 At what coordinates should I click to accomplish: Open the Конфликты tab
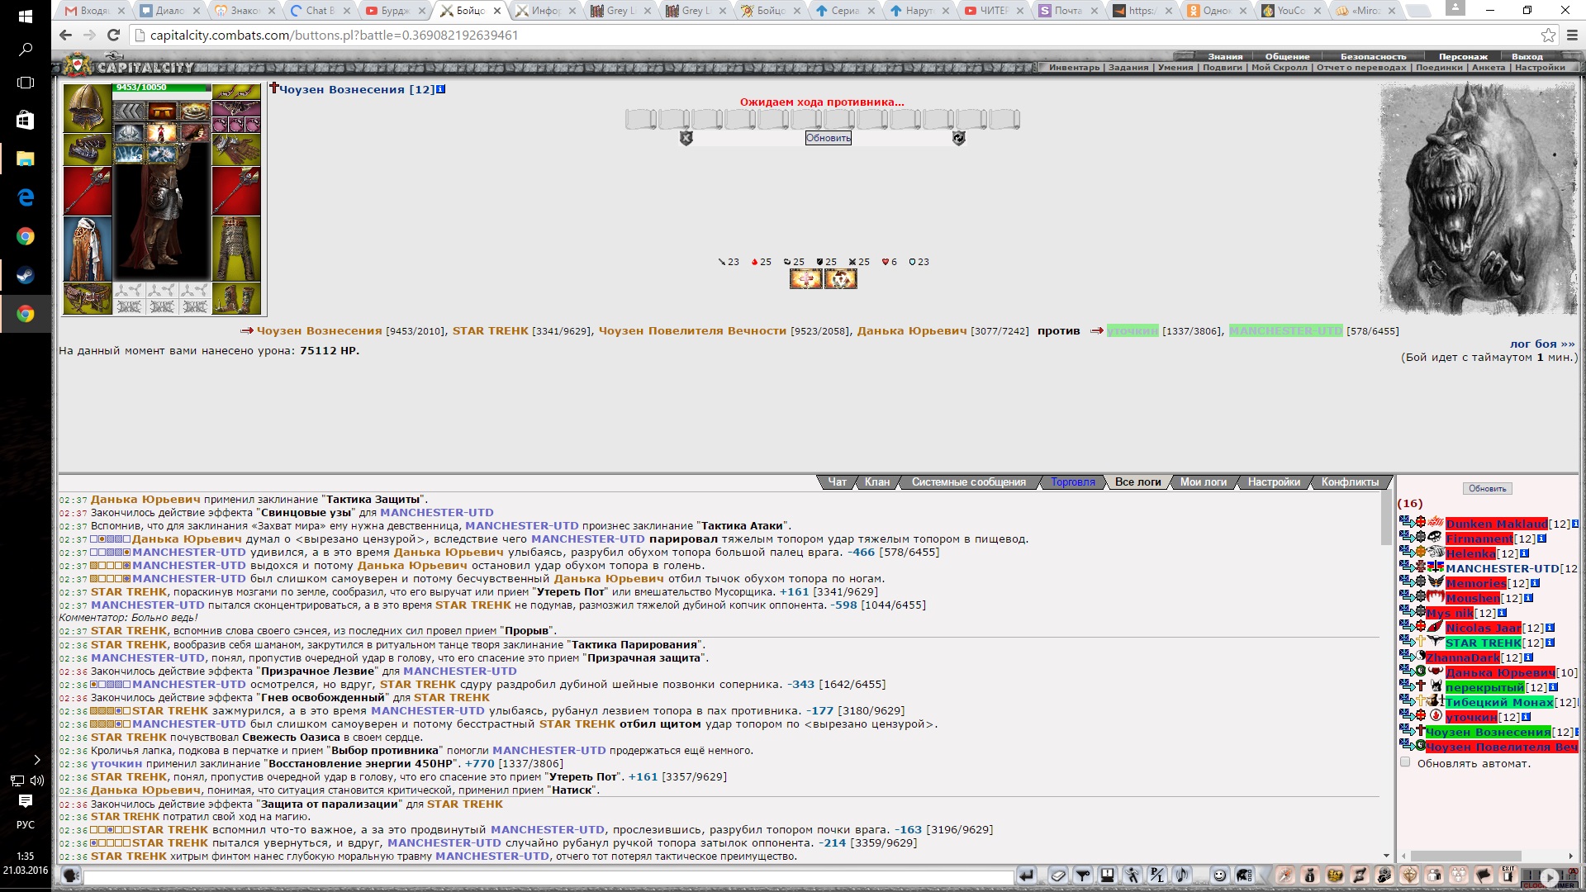1350,482
